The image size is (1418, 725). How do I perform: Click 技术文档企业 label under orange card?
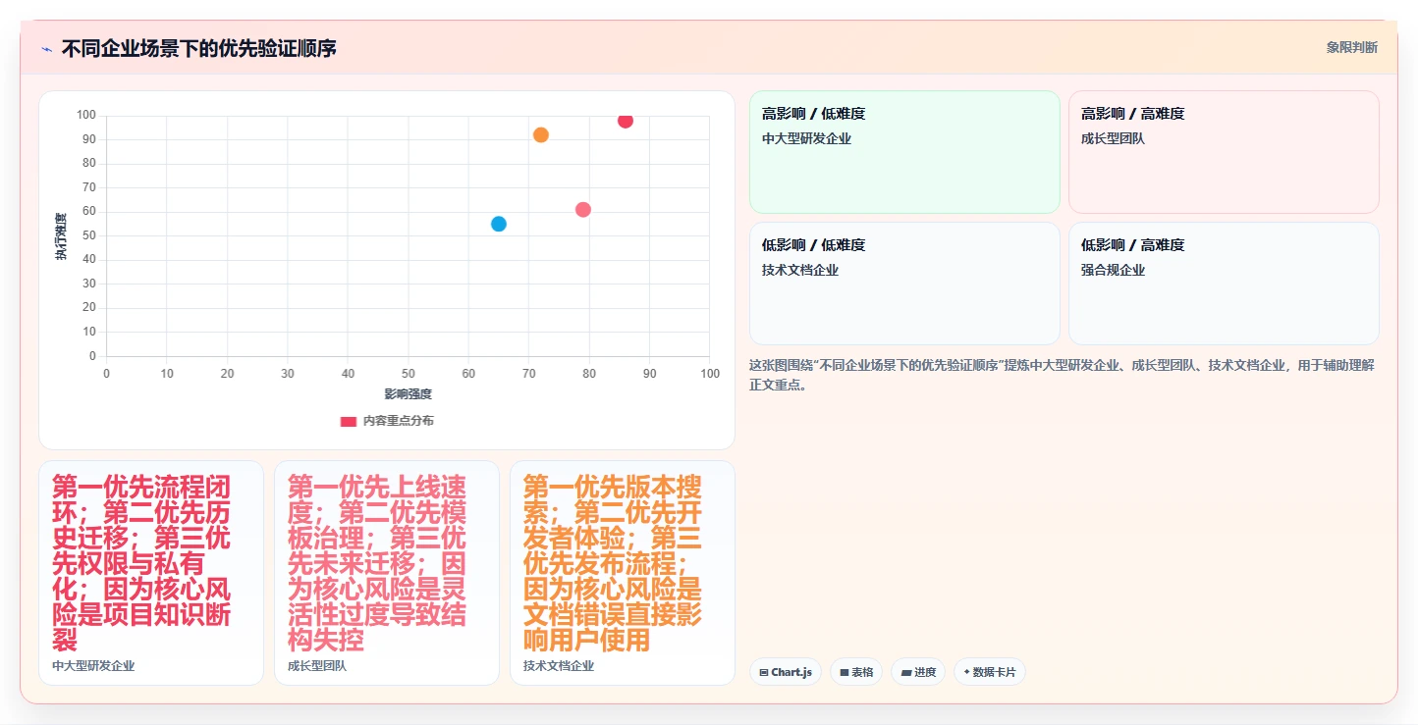point(559,665)
